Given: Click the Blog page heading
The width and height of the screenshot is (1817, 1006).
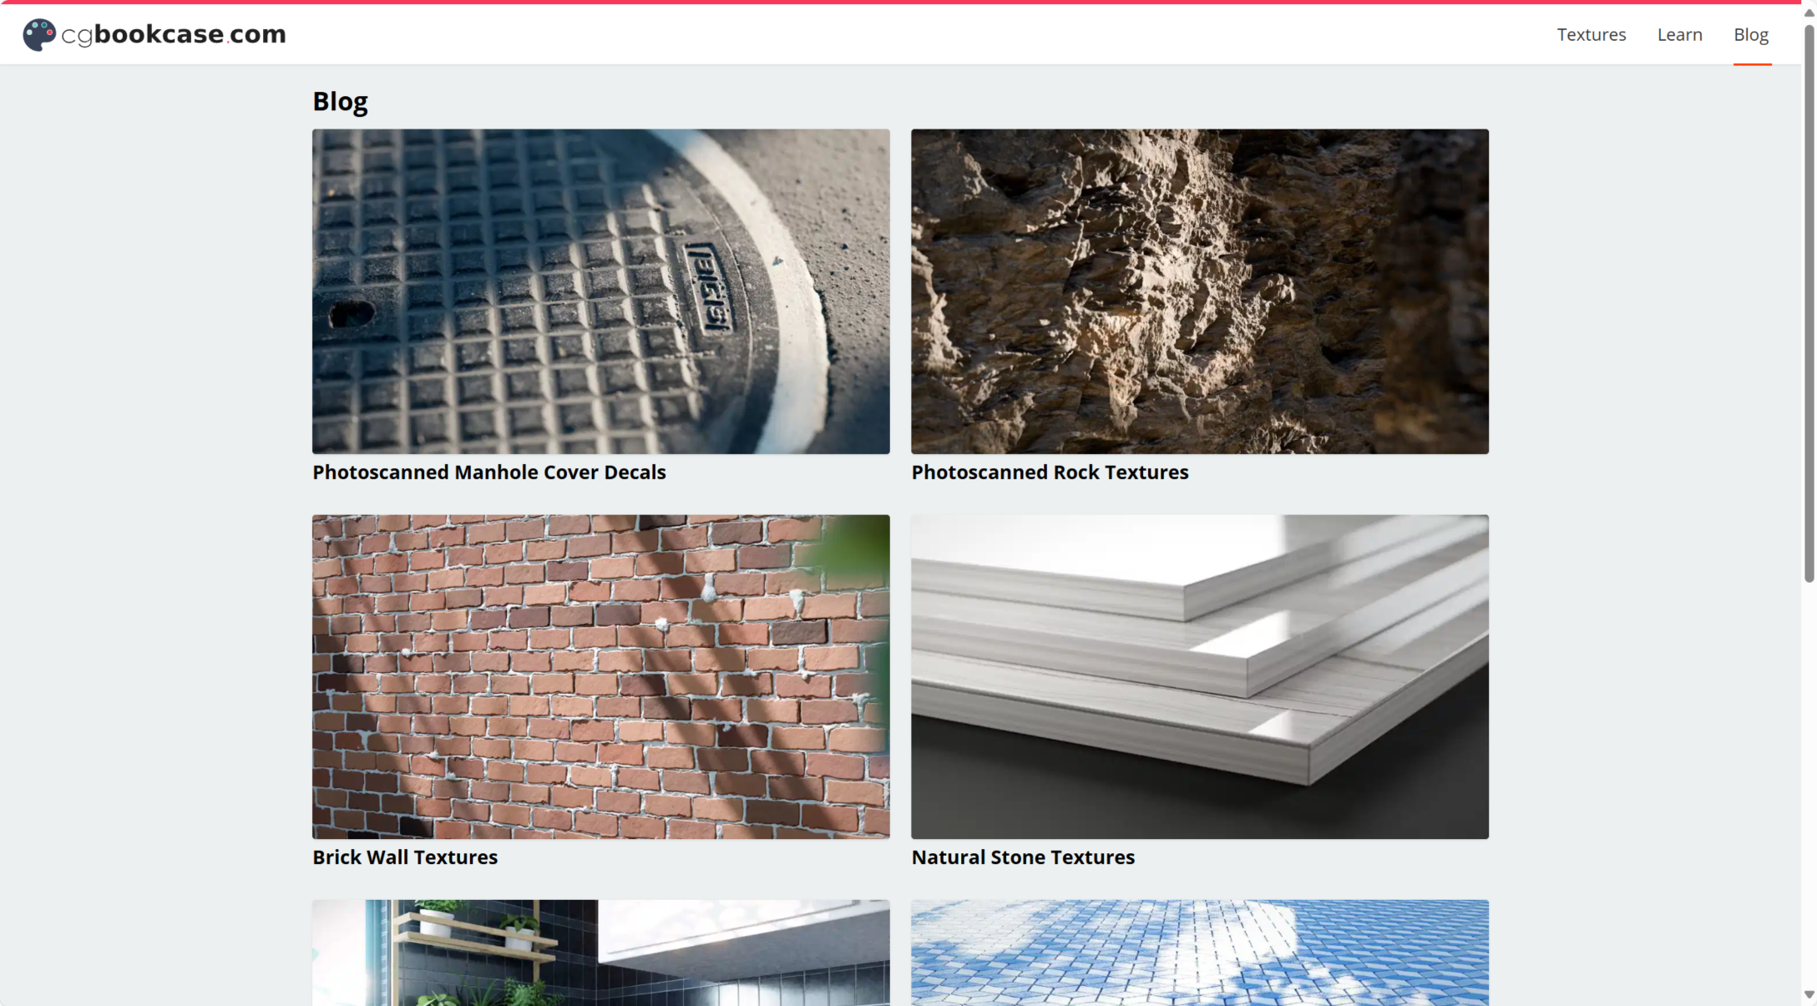Looking at the screenshot, I should click(x=340, y=101).
